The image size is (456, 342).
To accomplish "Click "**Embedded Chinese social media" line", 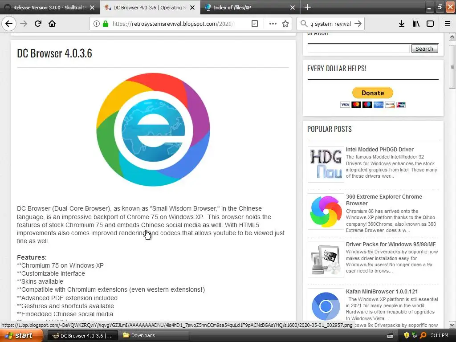I will pos(65,314).
